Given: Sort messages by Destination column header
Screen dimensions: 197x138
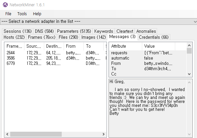Looking at the screenshot, I should coord(54,46).
